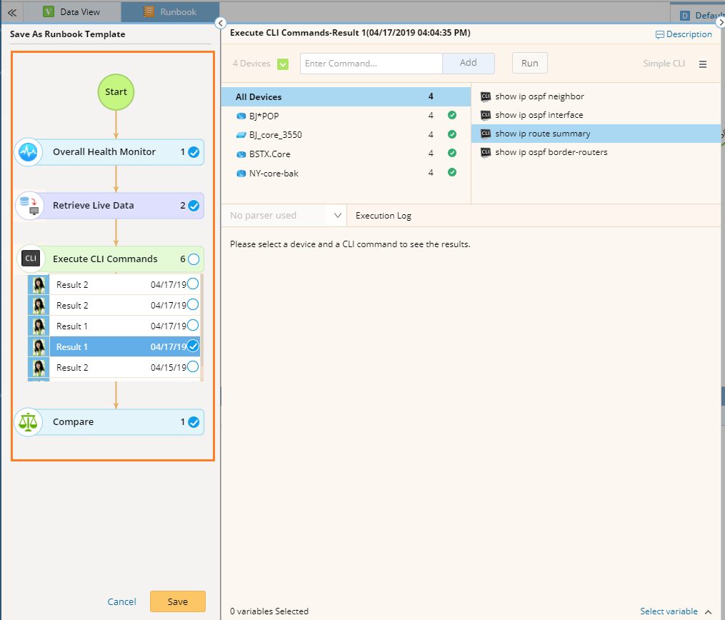Collapse the left runbook pane arrow
The width and height of the screenshot is (725, 620).
pyautogui.click(x=221, y=23)
